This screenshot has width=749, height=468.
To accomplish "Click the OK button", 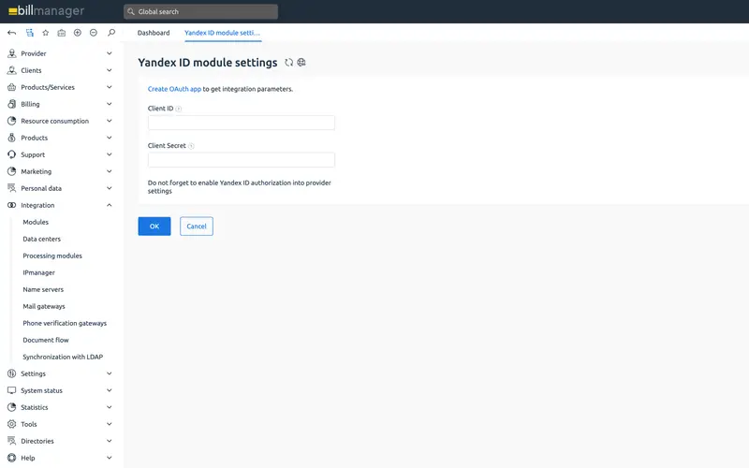I will coord(154,227).
